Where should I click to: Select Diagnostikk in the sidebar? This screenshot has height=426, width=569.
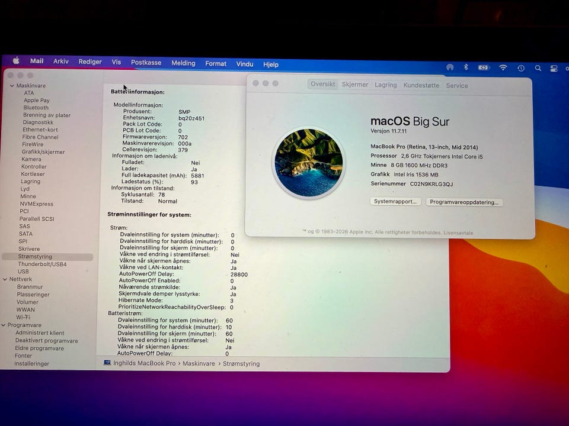pos(38,122)
